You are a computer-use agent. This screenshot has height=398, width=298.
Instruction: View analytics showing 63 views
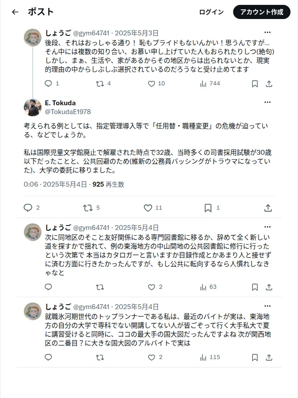[208, 287]
